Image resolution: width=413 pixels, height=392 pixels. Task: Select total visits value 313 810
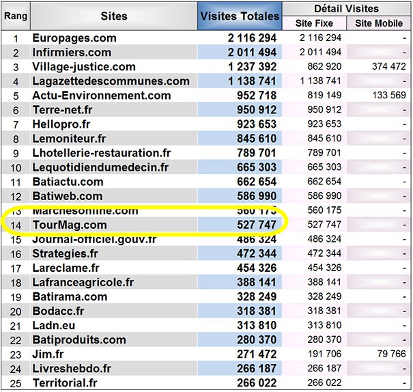pos(257,326)
